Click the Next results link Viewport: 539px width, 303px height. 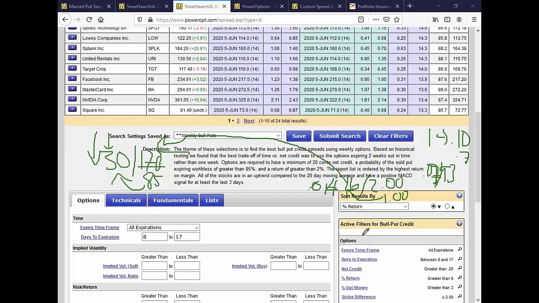[249, 121]
